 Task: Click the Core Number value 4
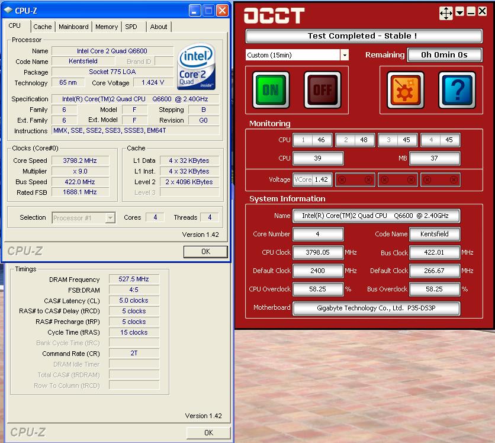click(x=318, y=234)
